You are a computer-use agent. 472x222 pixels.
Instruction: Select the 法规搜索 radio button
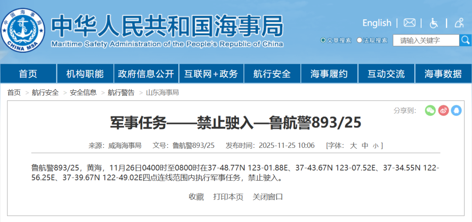[x=359, y=40]
